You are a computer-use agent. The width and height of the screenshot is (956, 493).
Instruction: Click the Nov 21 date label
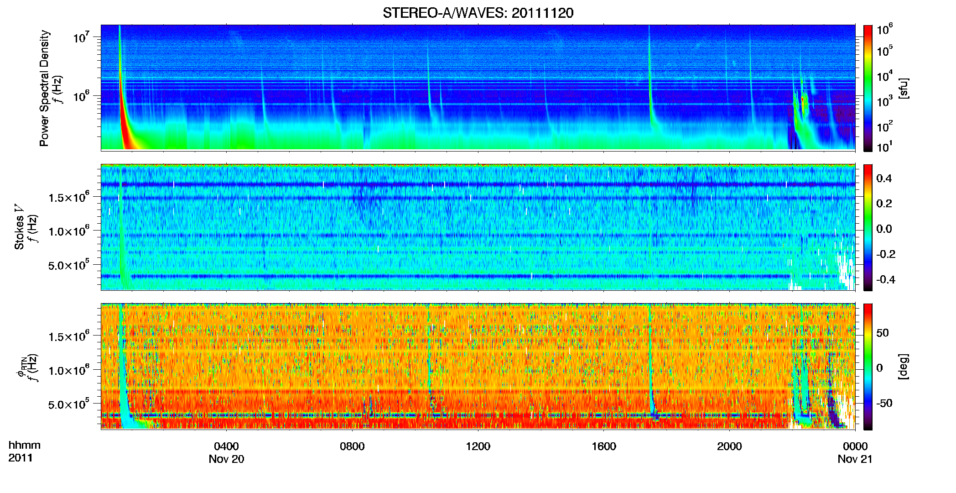pos(855,459)
